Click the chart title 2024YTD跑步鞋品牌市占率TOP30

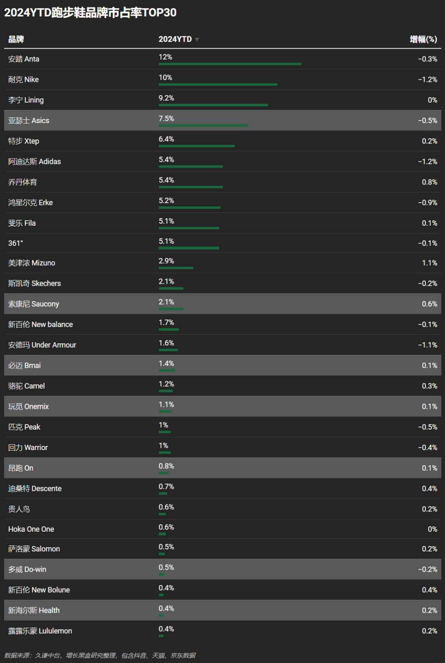point(90,12)
